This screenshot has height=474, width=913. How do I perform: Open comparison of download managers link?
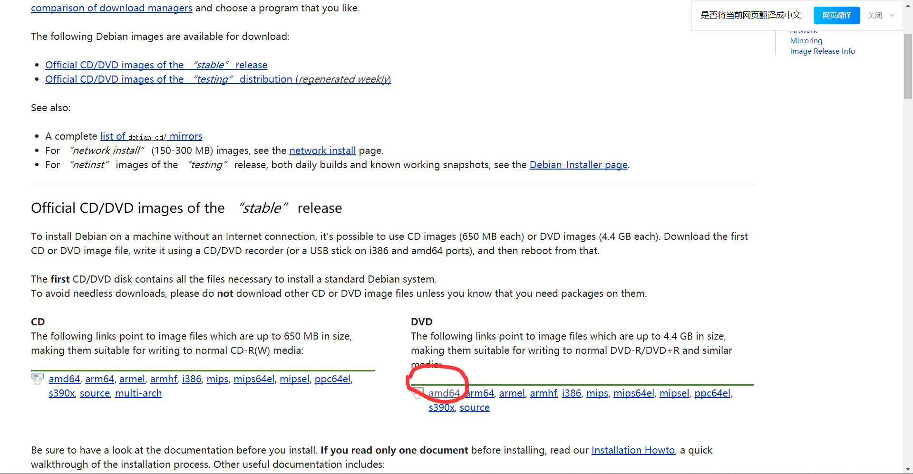point(112,8)
